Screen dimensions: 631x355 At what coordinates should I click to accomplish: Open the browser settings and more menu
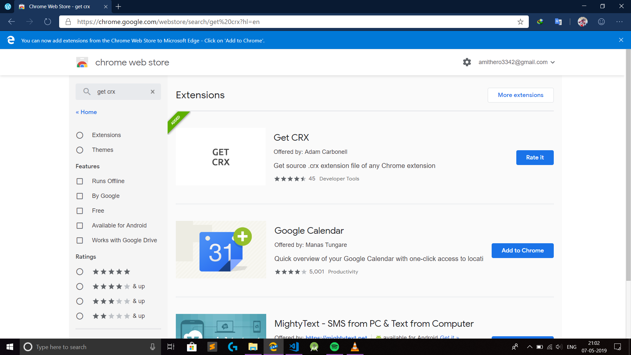click(619, 22)
